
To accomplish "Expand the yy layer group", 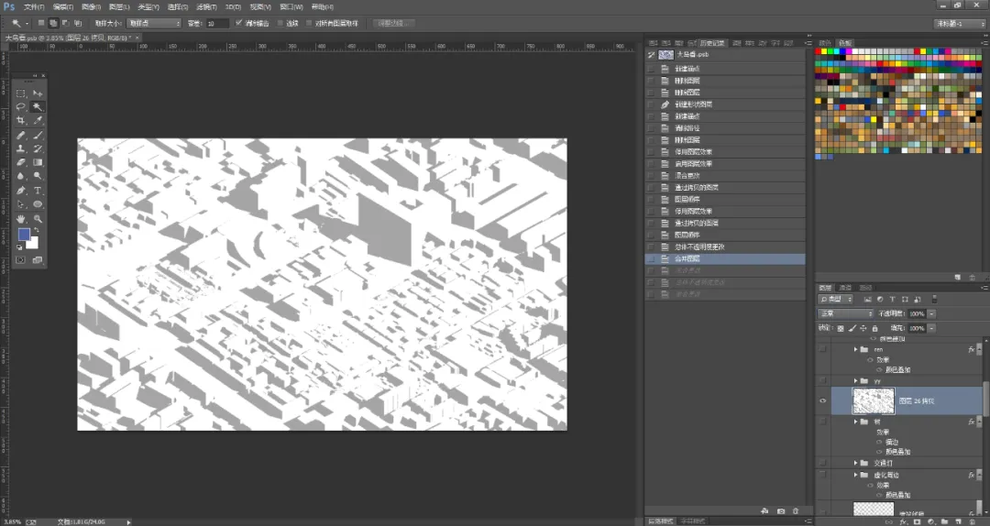I will (x=856, y=381).
